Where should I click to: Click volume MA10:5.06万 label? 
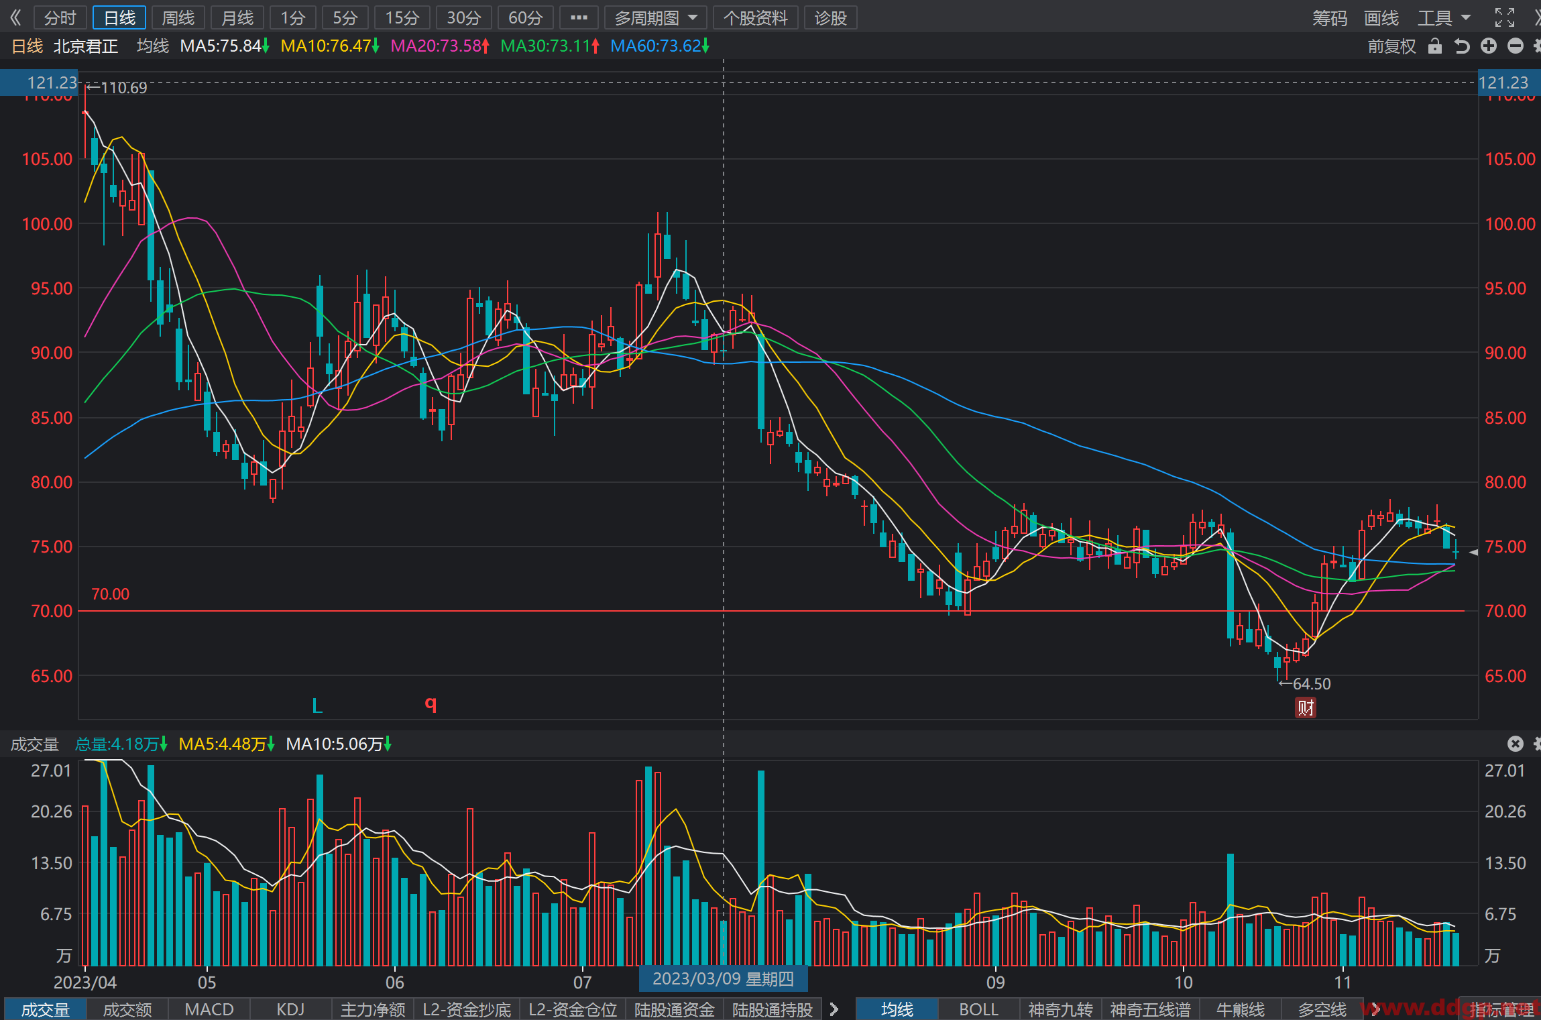click(339, 744)
